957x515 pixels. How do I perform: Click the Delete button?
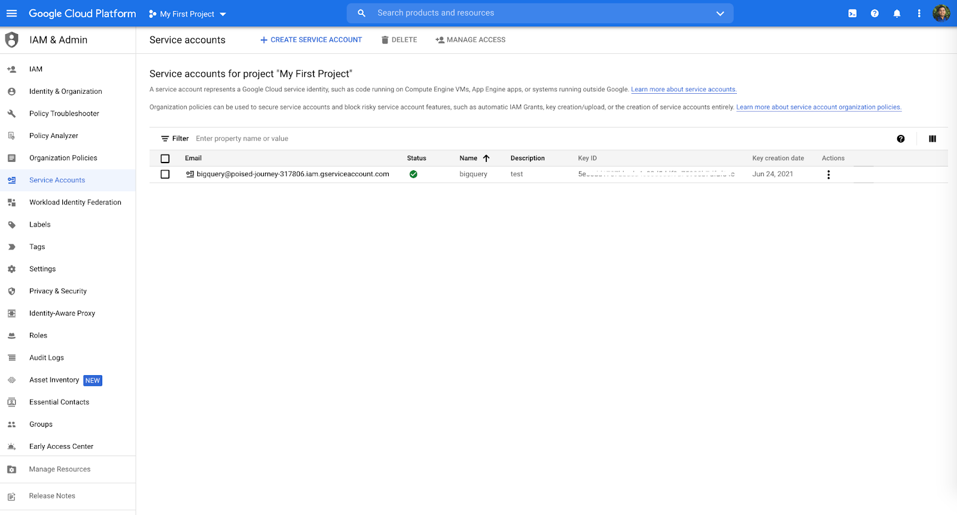coord(399,40)
